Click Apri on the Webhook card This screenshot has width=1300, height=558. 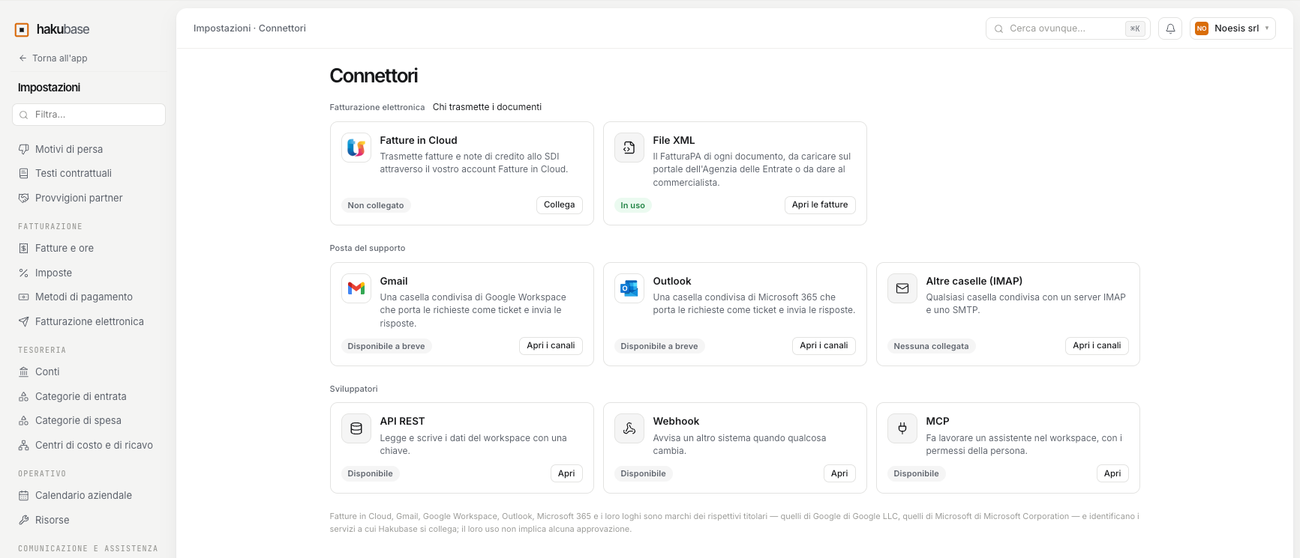839,473
